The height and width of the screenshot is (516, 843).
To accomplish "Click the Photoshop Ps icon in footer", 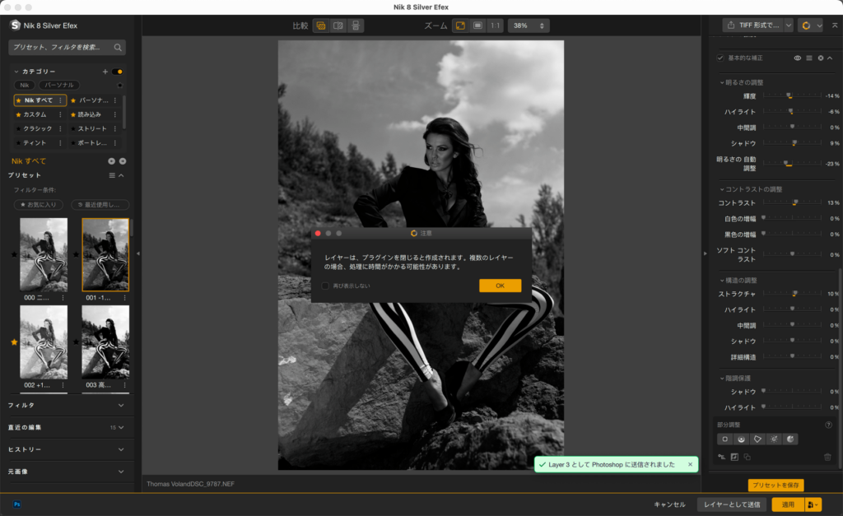I will pos(17,504).
